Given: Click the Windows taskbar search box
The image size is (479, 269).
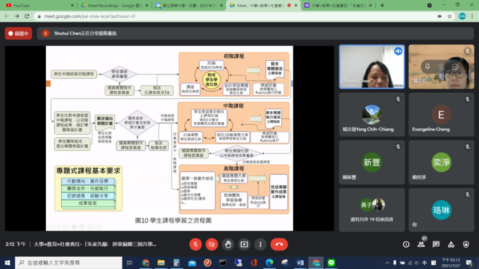Looking at the screenshot, I should click(x=68, y=262).
